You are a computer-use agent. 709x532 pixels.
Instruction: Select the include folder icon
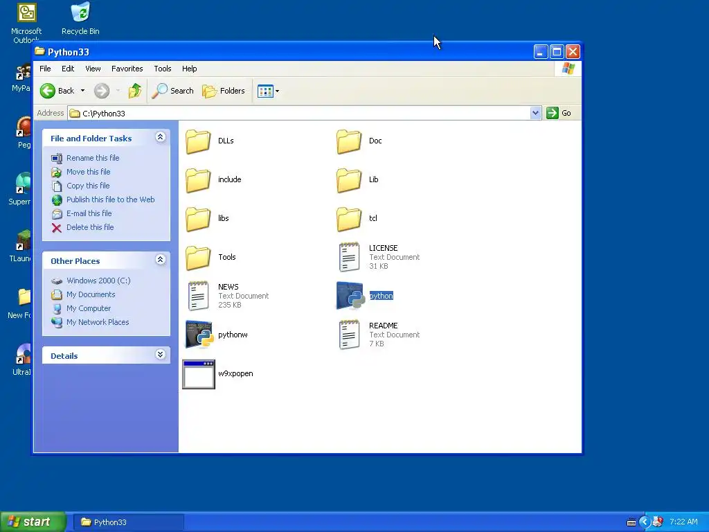(x=198, y=180)
